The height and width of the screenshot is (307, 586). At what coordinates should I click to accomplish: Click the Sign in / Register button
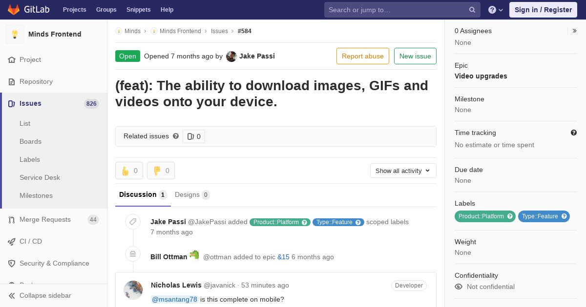click(x=543, y=10)
